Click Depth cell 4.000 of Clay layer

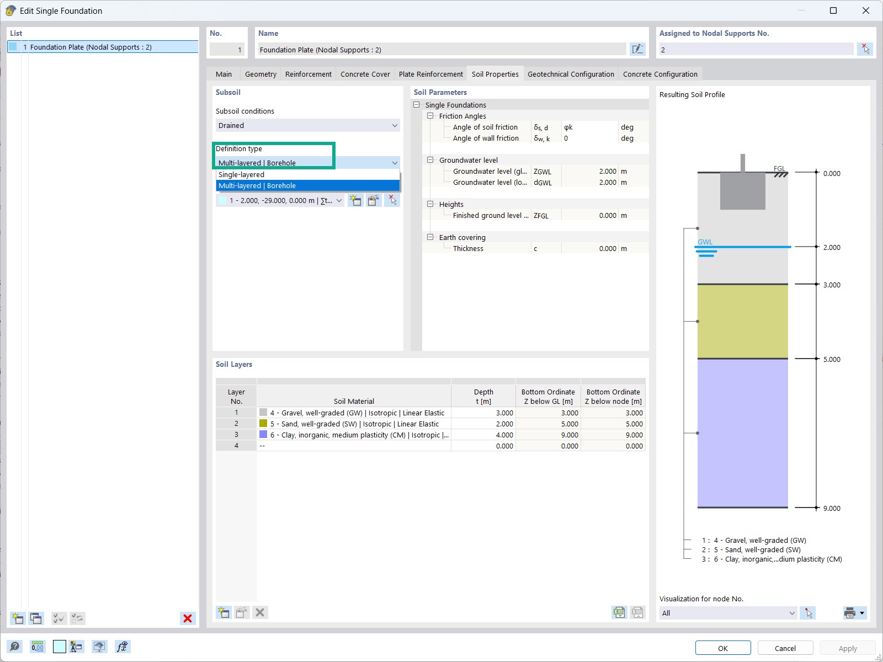(483, 435)
